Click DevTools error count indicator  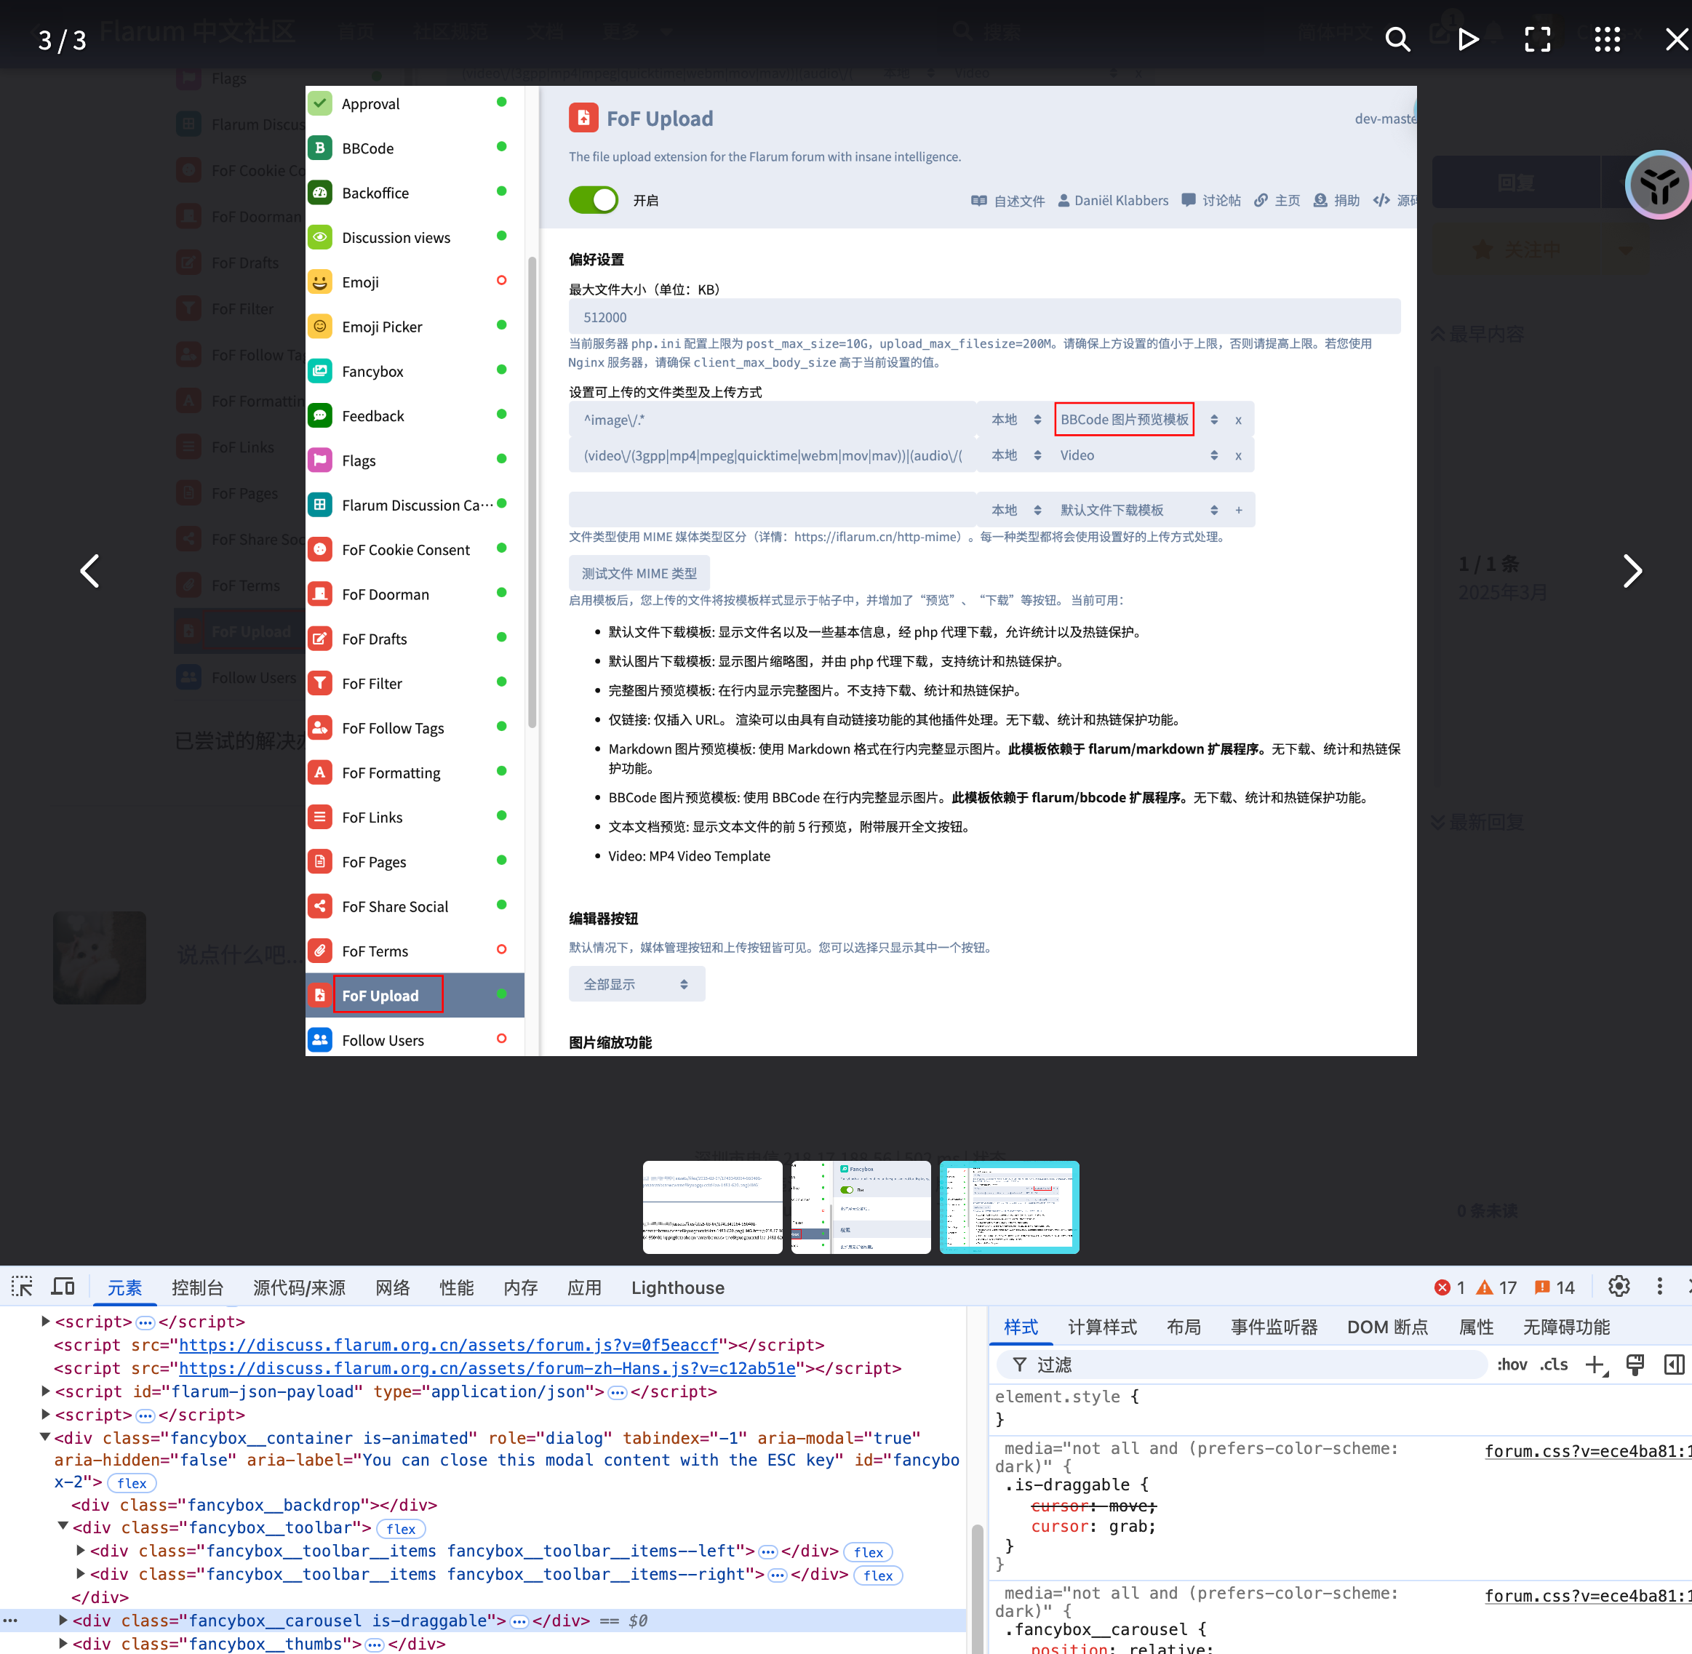(1450, 1287)
